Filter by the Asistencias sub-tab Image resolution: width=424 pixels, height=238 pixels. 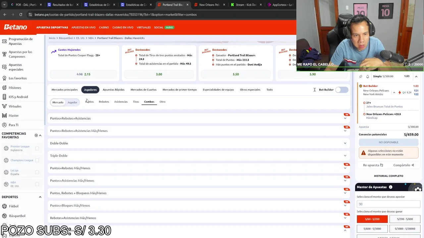[x=121, y=102]
